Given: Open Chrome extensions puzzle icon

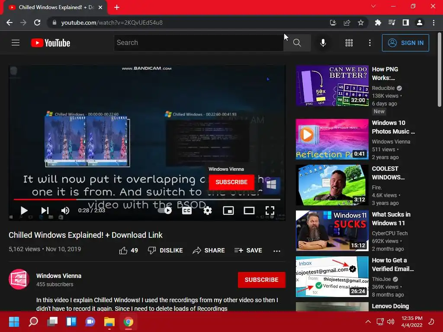Looking at the screenshot, I should [378, 22].
